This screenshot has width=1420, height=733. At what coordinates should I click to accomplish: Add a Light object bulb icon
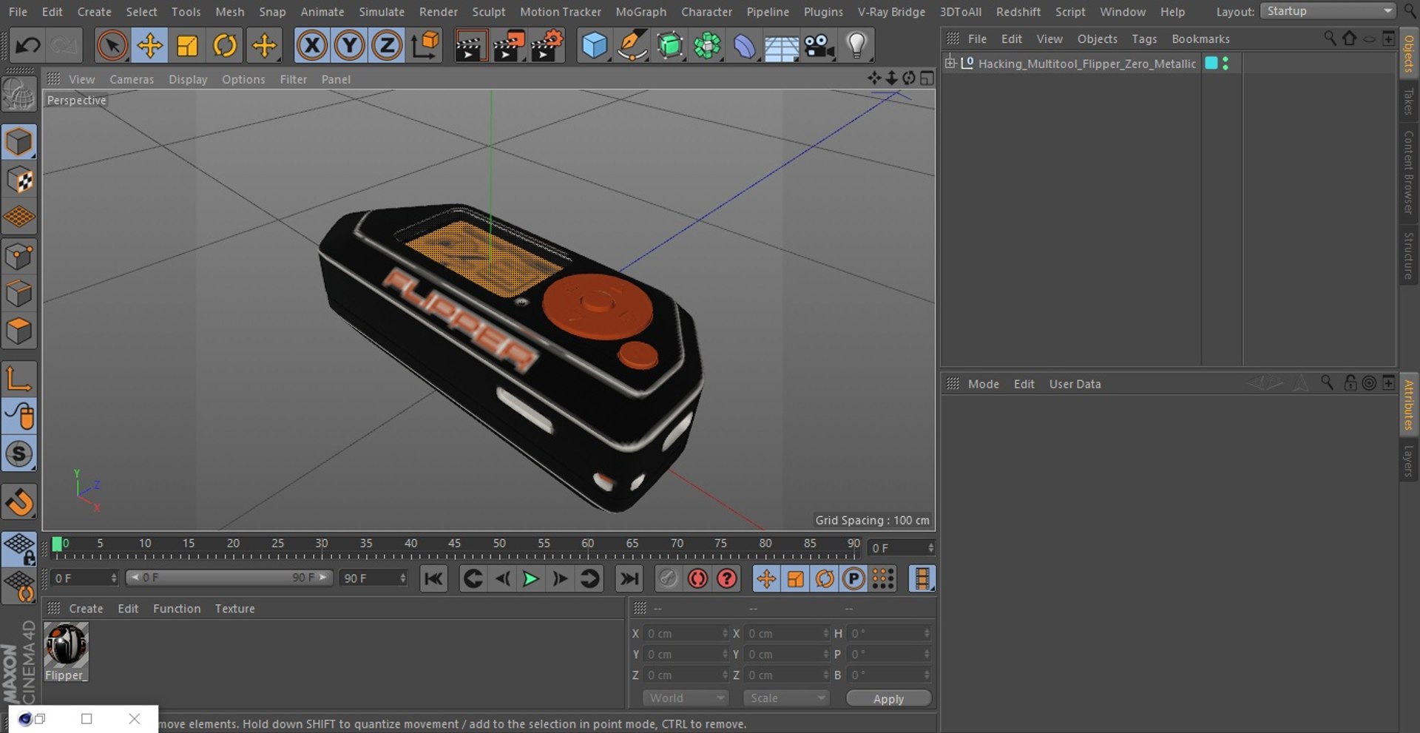coord(856,46)
